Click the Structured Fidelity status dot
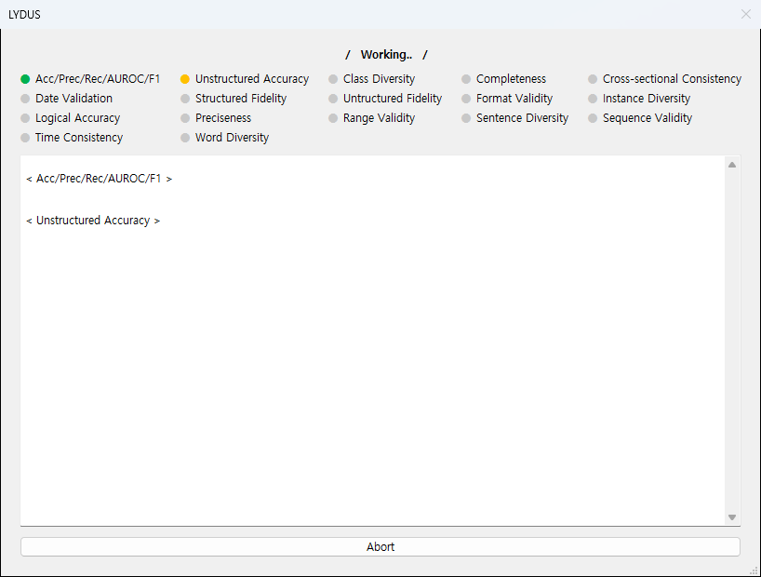The image size is (761, 577). tap(185, 99)
